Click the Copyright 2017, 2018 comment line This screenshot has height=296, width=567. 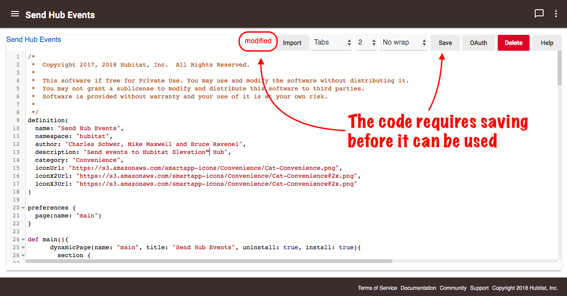tap(141, 65)
